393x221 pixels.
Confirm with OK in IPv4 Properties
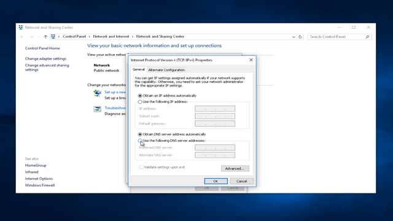tap(216, 181)
